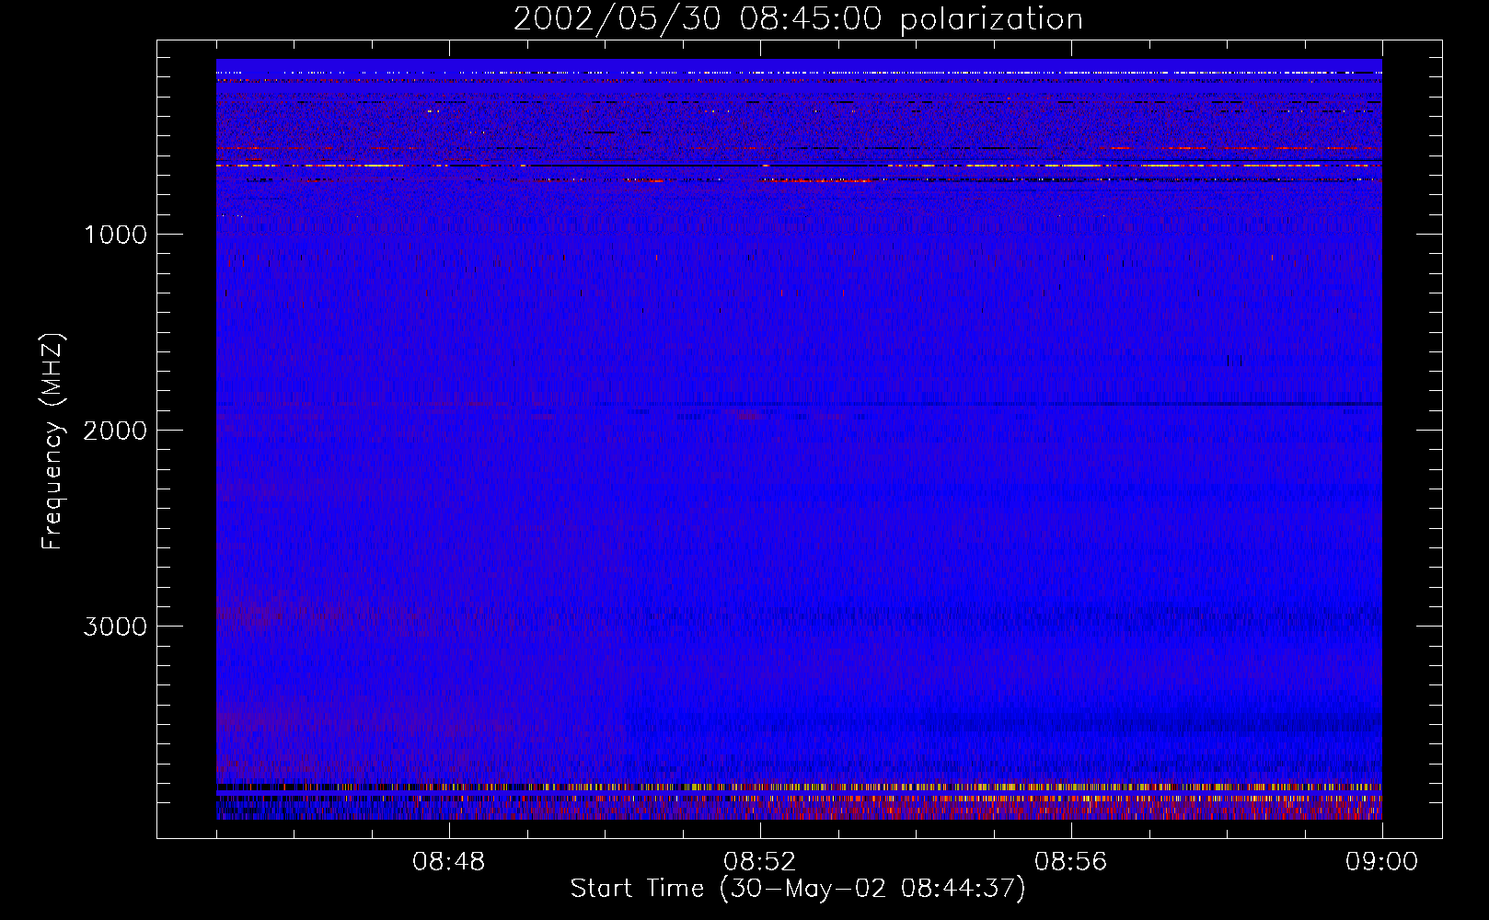Image resolution: width=1489 pixels, height=920 pixels.
Task: Click the 08:52 time tick label
Action: 759,862
